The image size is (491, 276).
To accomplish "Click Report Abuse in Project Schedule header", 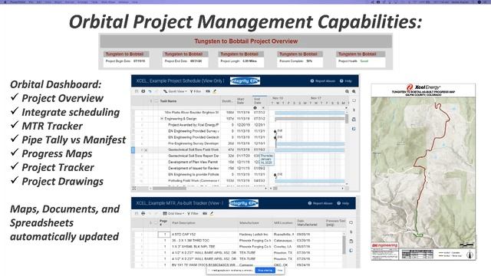I will [x=323, y=81].
